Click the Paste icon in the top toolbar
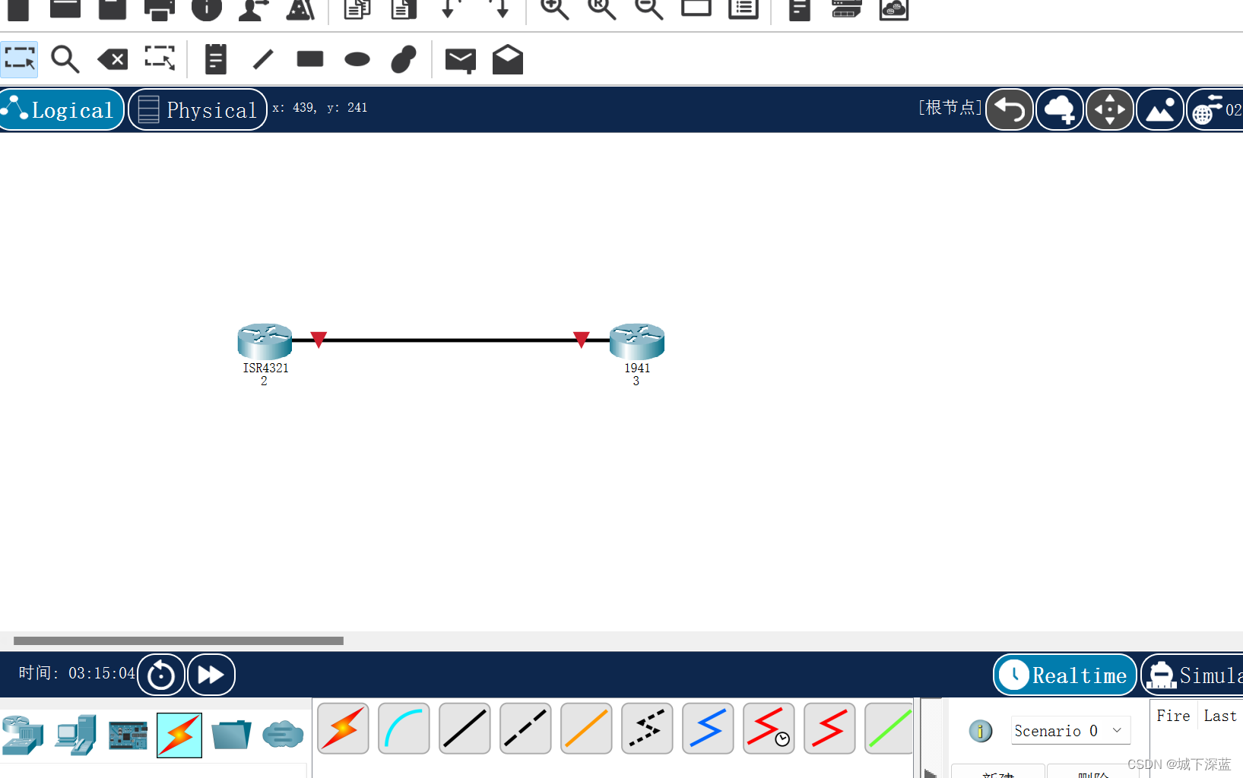 click(404, 9)
